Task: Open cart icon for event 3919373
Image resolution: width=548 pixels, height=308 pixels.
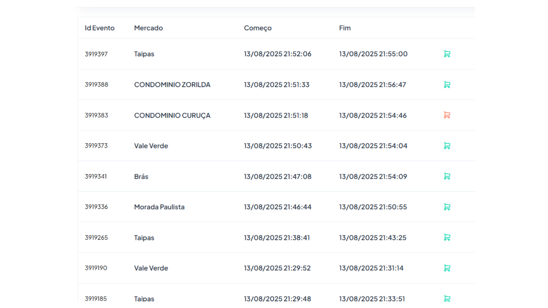Action: click(x=447, y=146)
